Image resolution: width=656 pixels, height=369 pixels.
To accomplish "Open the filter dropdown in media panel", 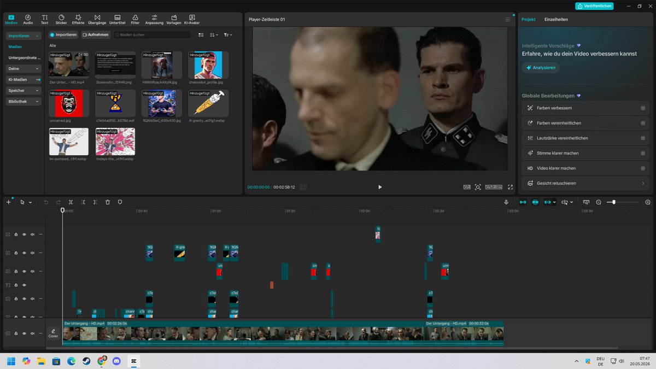I will 228,34.
